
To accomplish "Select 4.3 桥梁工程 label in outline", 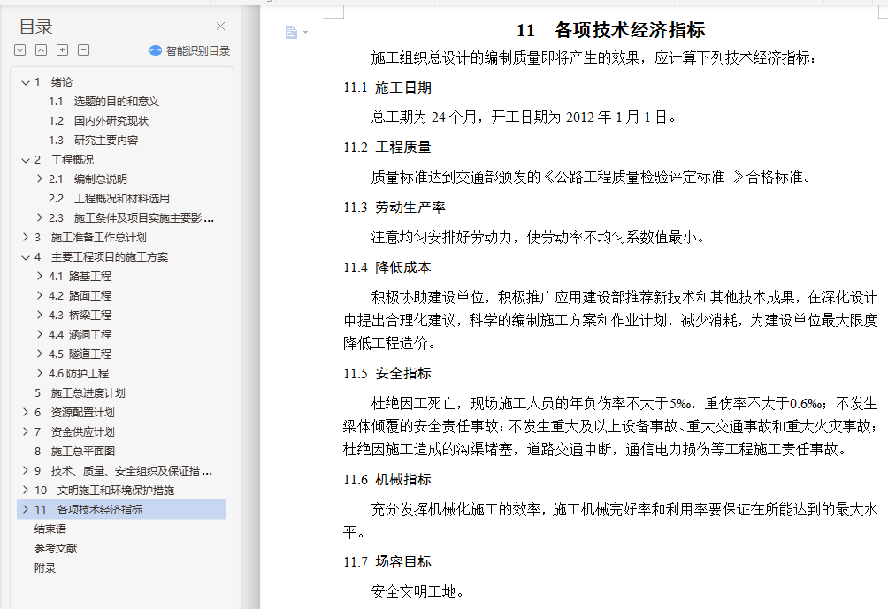I will pos(80,316).
